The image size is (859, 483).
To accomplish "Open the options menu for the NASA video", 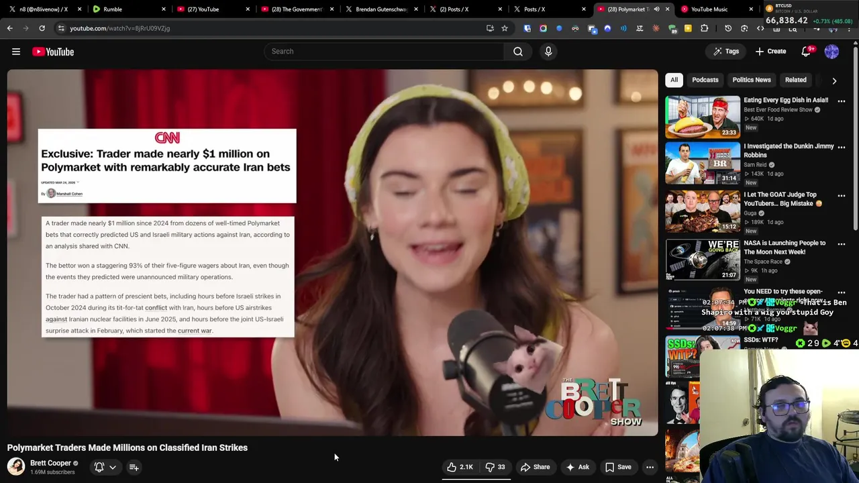I will click(x=841, y=244).
